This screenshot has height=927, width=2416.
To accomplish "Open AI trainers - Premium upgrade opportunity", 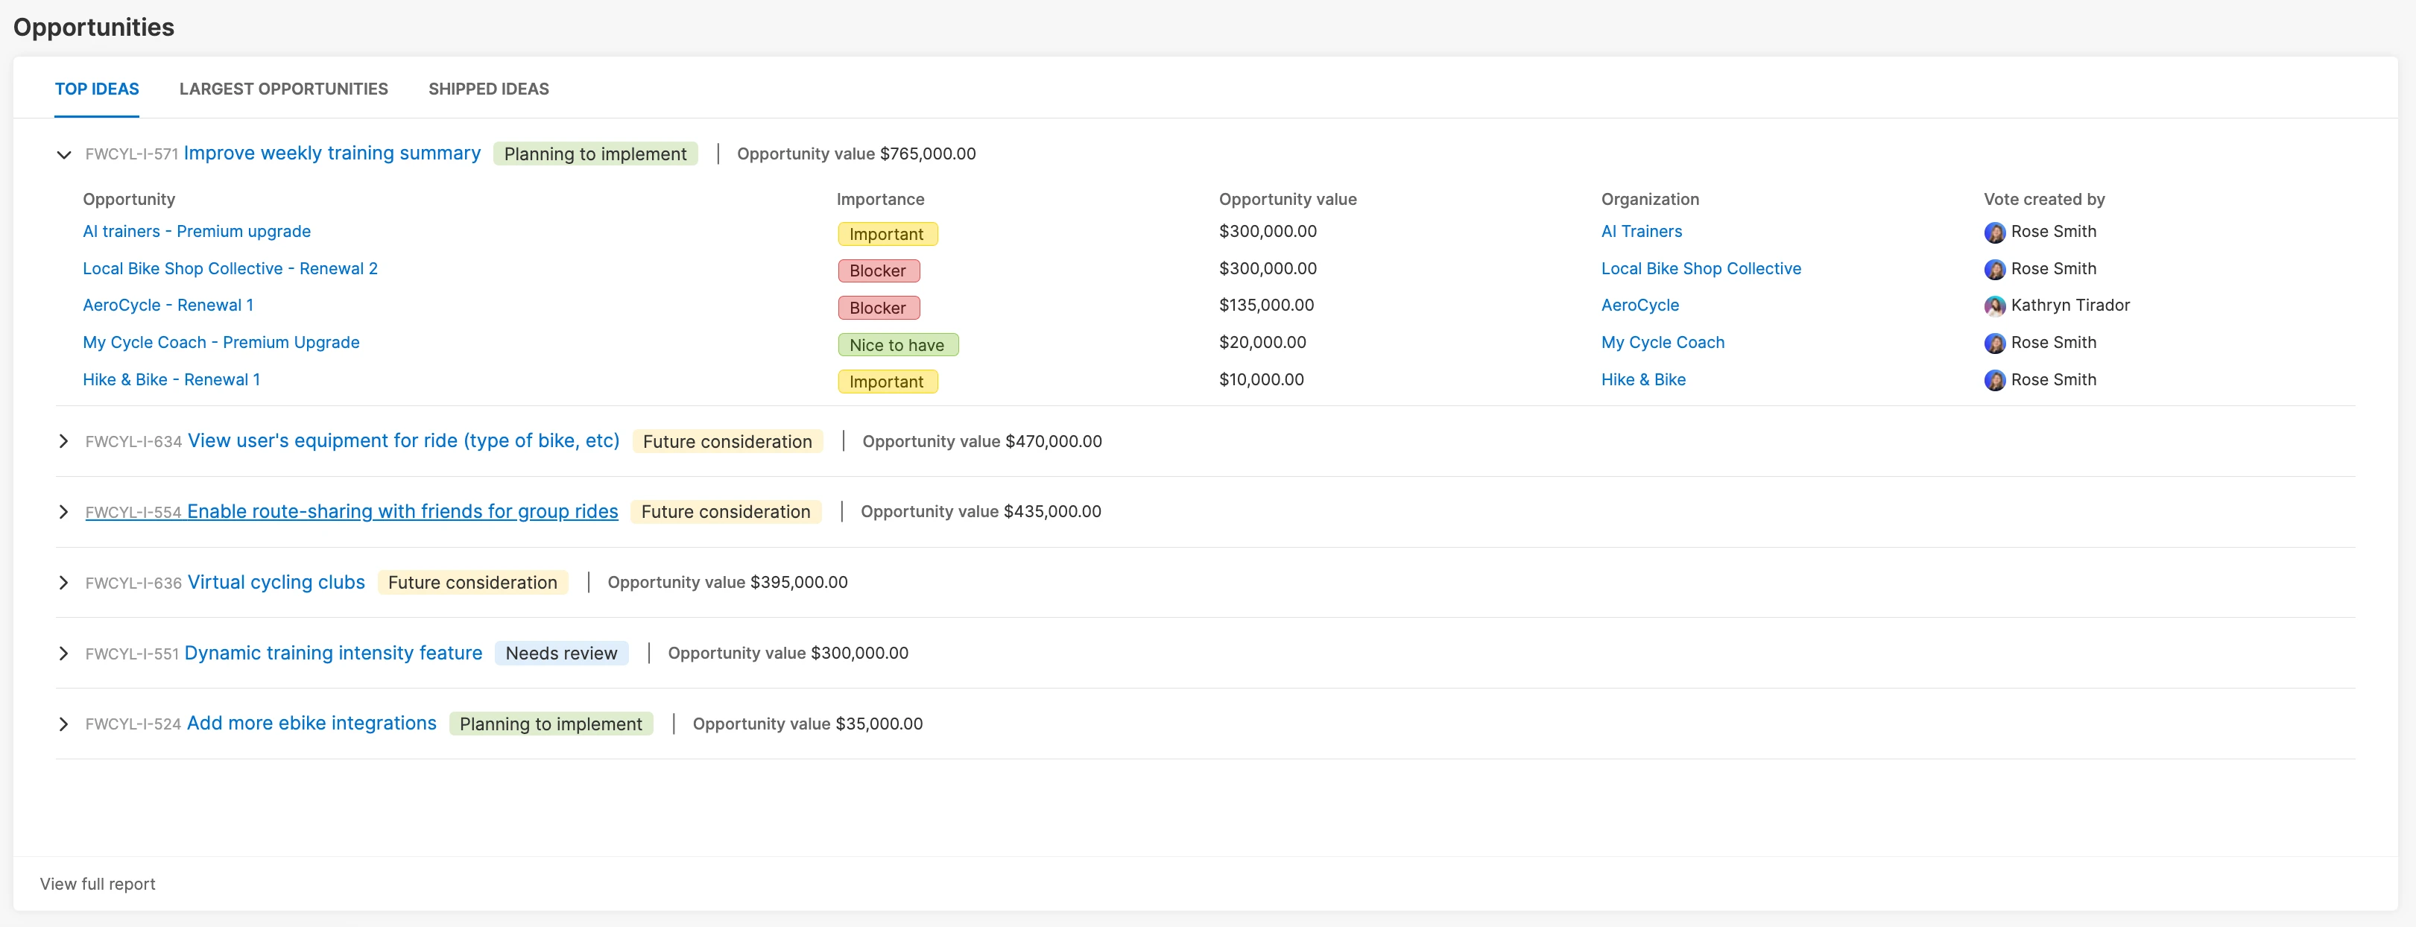I will [196, 232].
